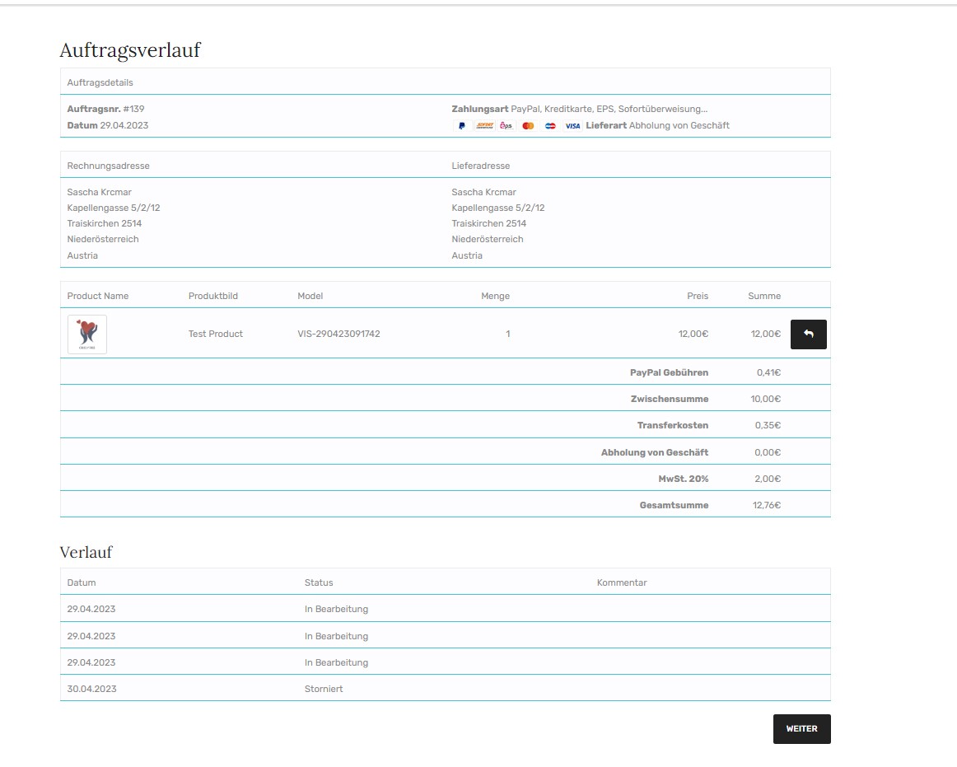The width and height of the screenshot is (957, 767).
Task: Click the Auftragsnr. #139 text
Action: [105, 109]
